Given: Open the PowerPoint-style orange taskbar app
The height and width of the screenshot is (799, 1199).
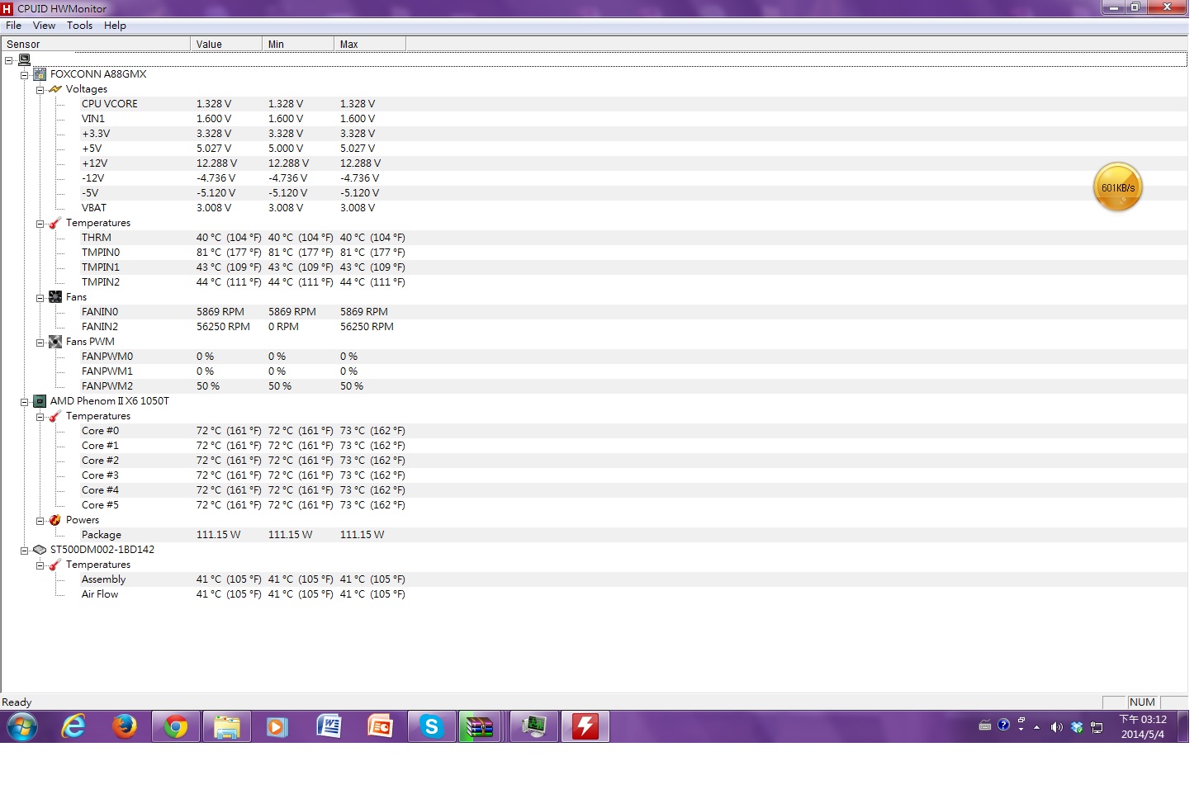Looking at the screenshot, I should click(x=380, y=727).
